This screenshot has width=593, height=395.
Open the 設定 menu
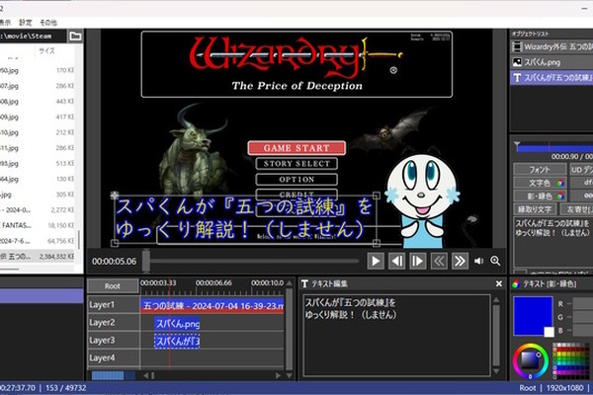point(26,23)
